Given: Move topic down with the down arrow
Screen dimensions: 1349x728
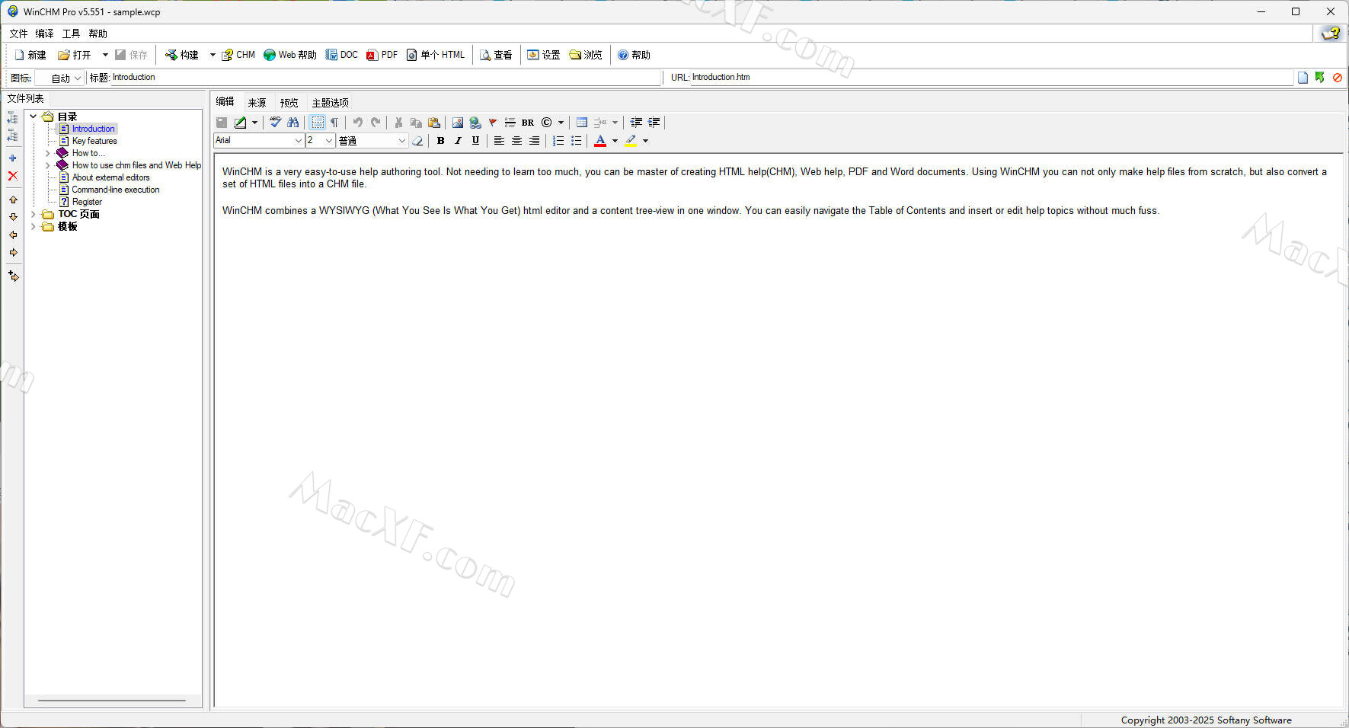Looking at the screenshot, I should pos(13,217).
